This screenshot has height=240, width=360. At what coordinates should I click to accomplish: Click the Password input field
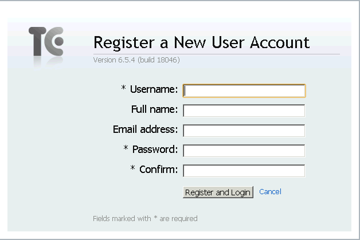coord(244,151)
